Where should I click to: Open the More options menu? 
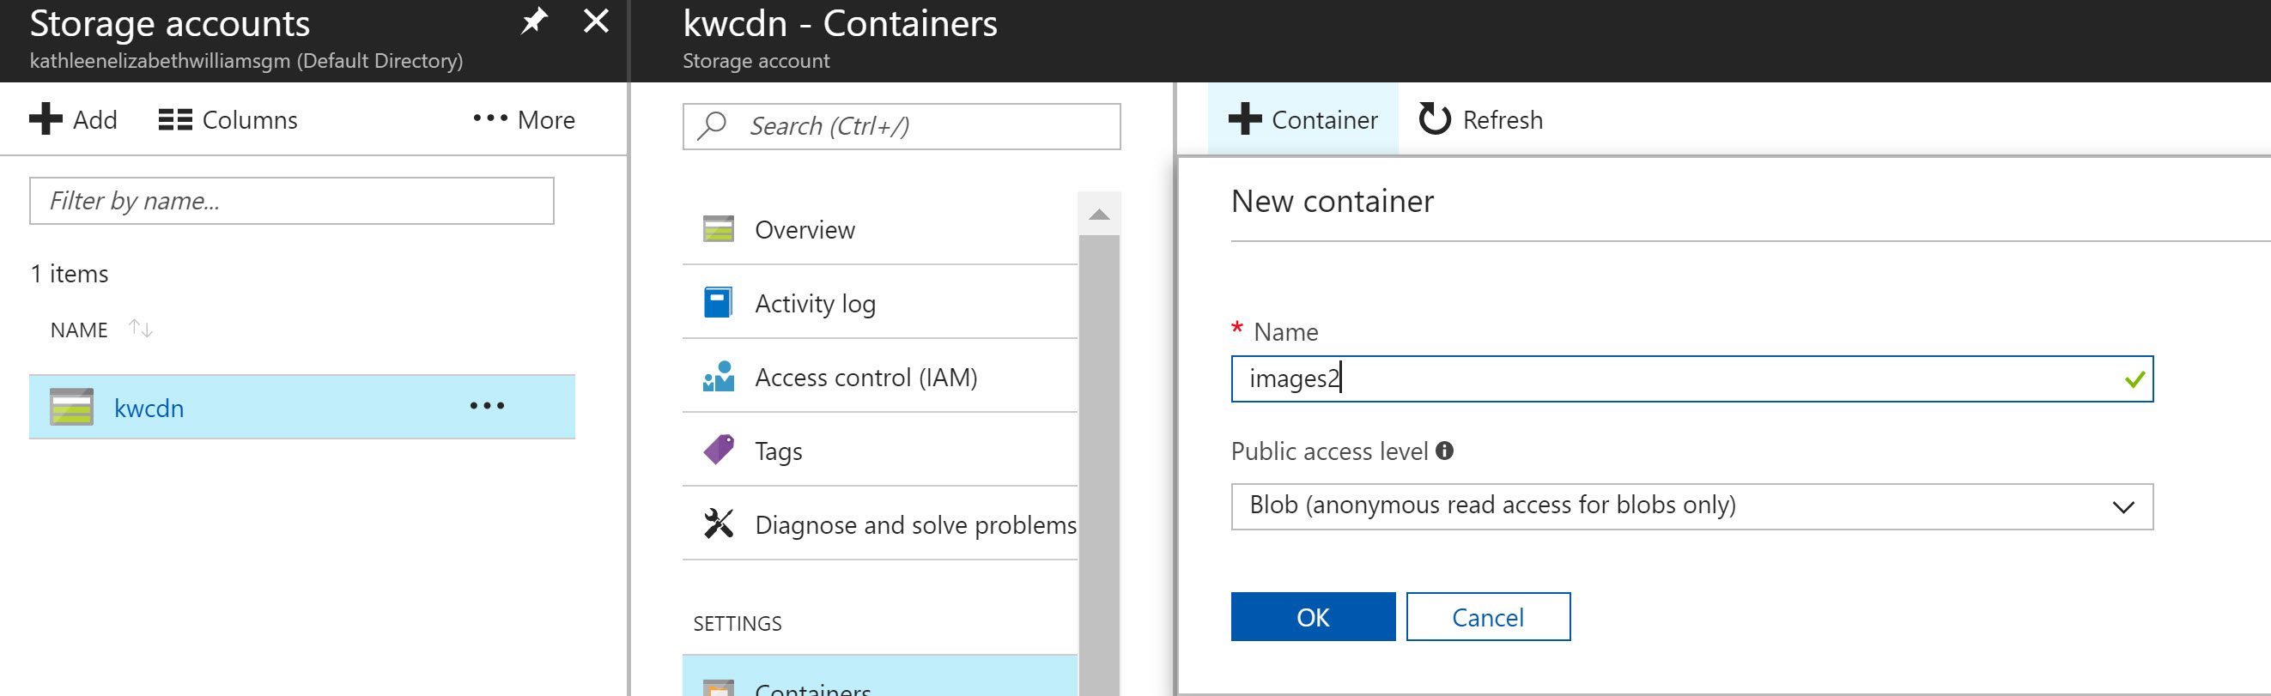524,119
